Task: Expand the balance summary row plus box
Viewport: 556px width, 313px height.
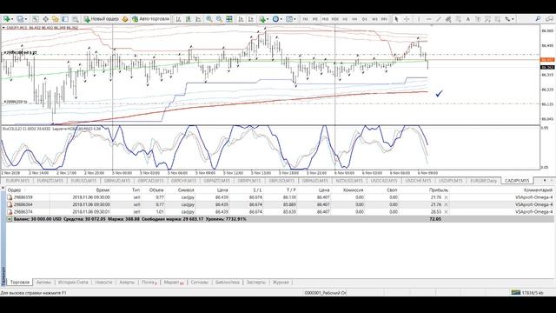Action: point(10,219)
